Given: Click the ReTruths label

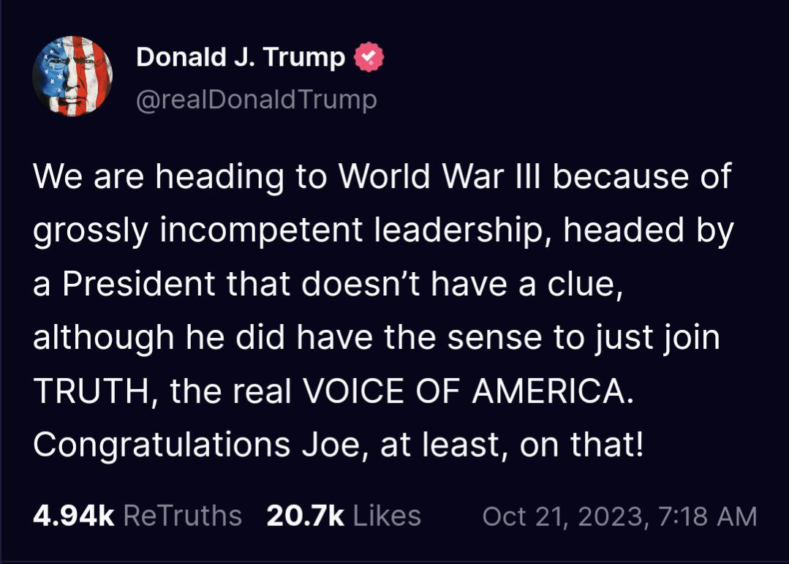Looking at the screenshot, I should (182, 516).
